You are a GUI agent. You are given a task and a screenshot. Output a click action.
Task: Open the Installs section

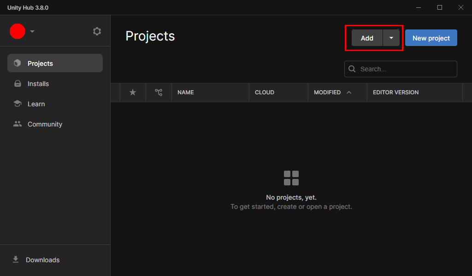[x=55, y=84]
